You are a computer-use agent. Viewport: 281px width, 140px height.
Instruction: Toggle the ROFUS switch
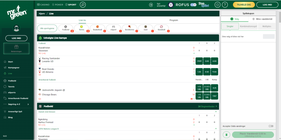[x=193, y=5]
